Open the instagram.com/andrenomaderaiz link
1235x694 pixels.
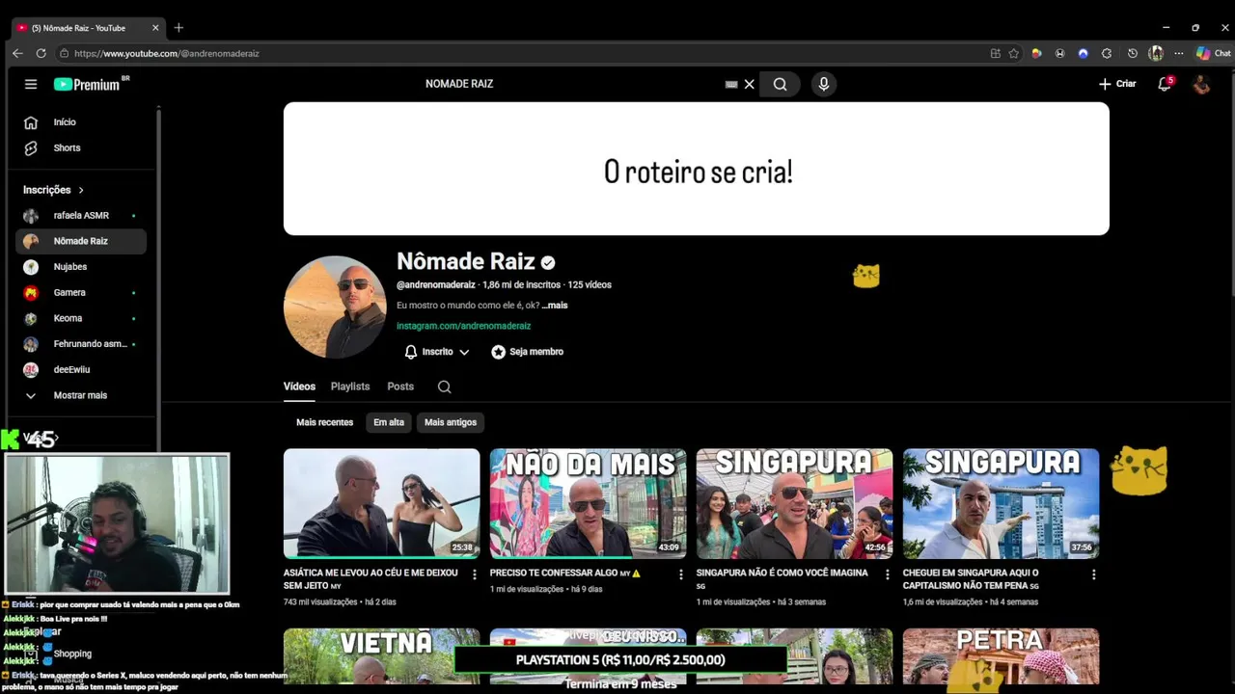(x=463, y=326)
